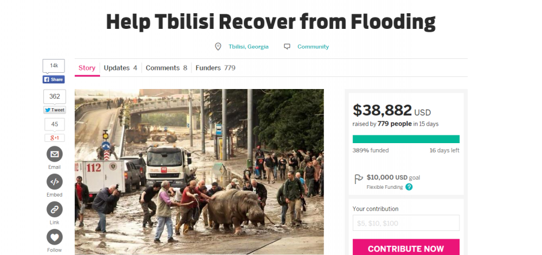
Task: Open the Community category link
Action: (x=313, y=46)
